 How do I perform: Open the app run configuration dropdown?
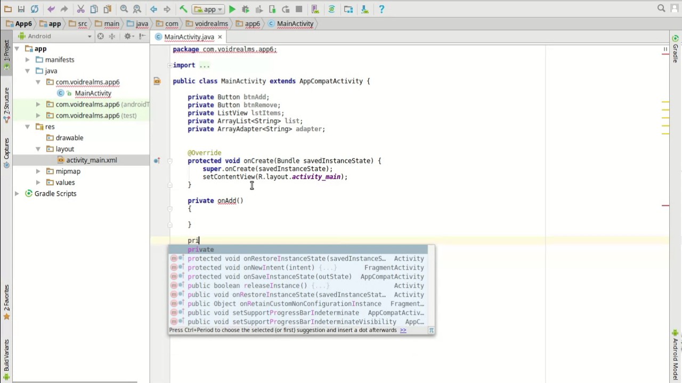[x=208, y=9]
